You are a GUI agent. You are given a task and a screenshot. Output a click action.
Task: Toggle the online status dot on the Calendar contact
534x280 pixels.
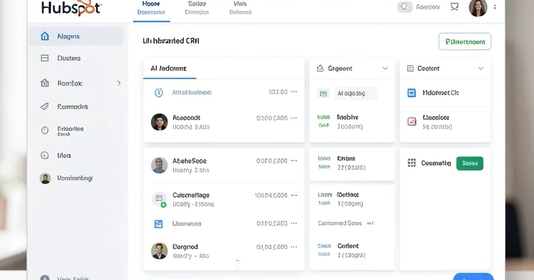tap(164, 204)
